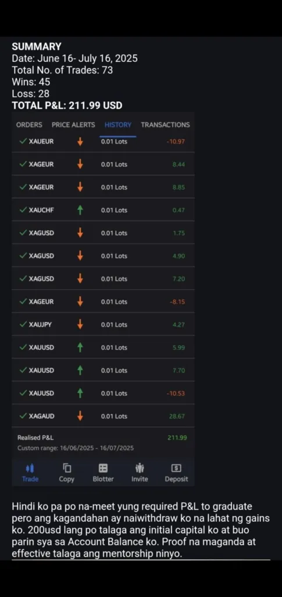Switch to the ORDERS tab

(29, 125)
